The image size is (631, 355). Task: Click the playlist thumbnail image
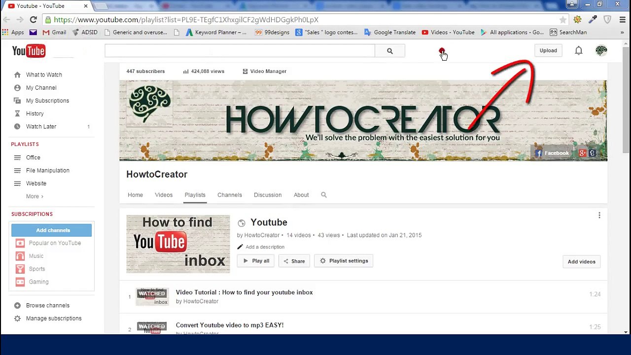point(178,244)
